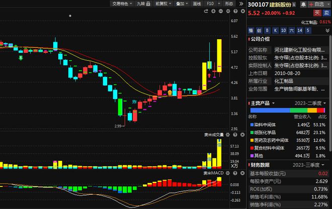Open the 叠加 overlay dropdown
The height and width of the screenshot is (209, 332).
[182, 4]
